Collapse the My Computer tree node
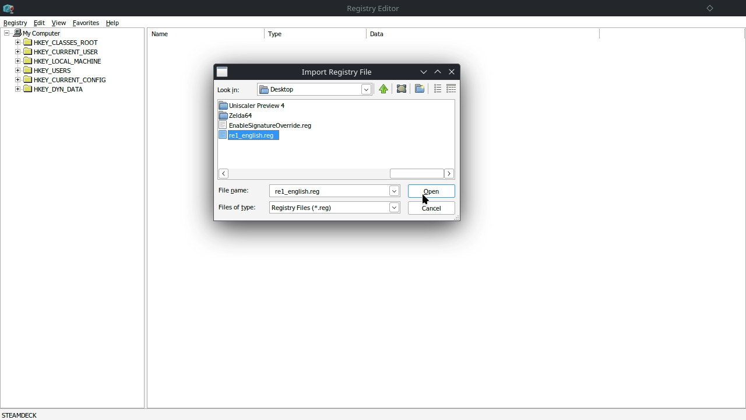Image resolution: width=746 pixels, height=420 pixels. pyautogui.click(x=7, y=33)
